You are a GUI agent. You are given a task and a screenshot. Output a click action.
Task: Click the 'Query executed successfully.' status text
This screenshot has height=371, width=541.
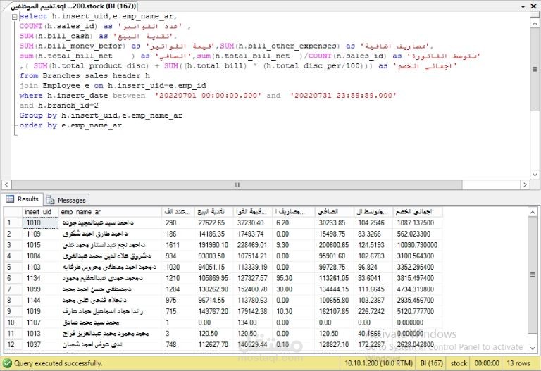coord(58,363)
